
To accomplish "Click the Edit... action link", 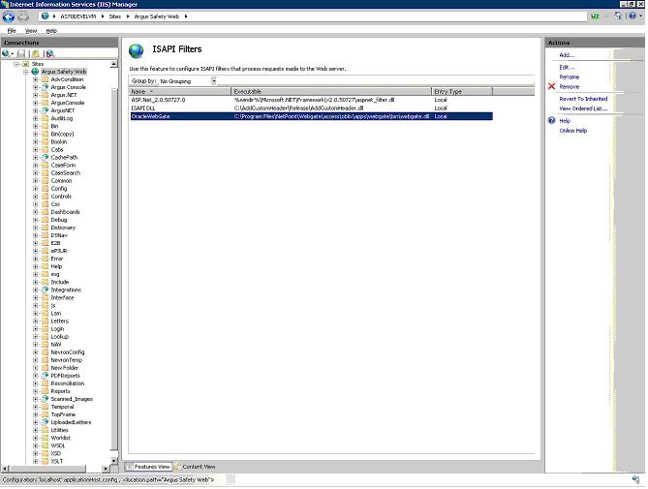I will pos(567,67).
